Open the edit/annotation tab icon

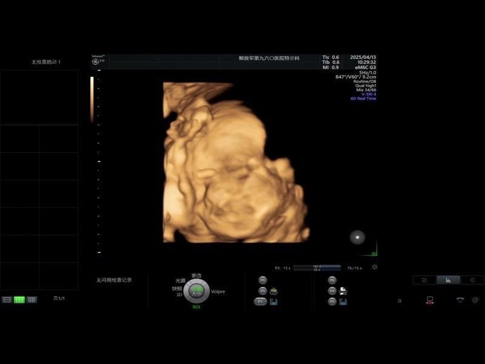click(x=424, y=280)
